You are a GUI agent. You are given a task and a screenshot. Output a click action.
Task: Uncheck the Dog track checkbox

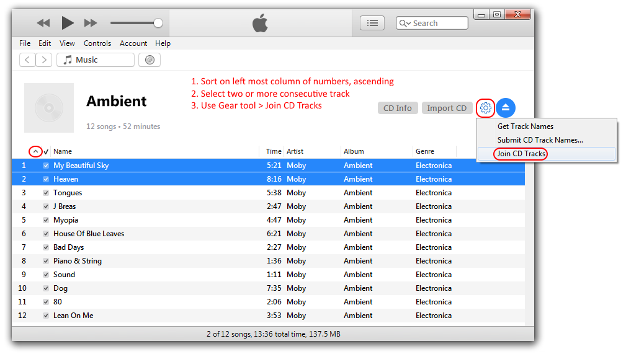[x=46, y=288]
